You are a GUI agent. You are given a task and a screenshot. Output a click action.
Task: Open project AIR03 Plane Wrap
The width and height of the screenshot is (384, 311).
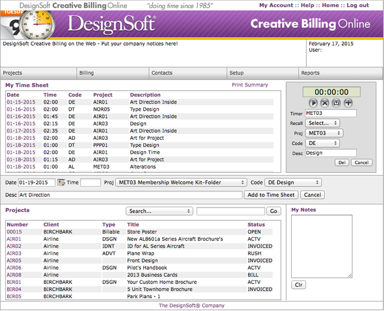click(14, 253)
